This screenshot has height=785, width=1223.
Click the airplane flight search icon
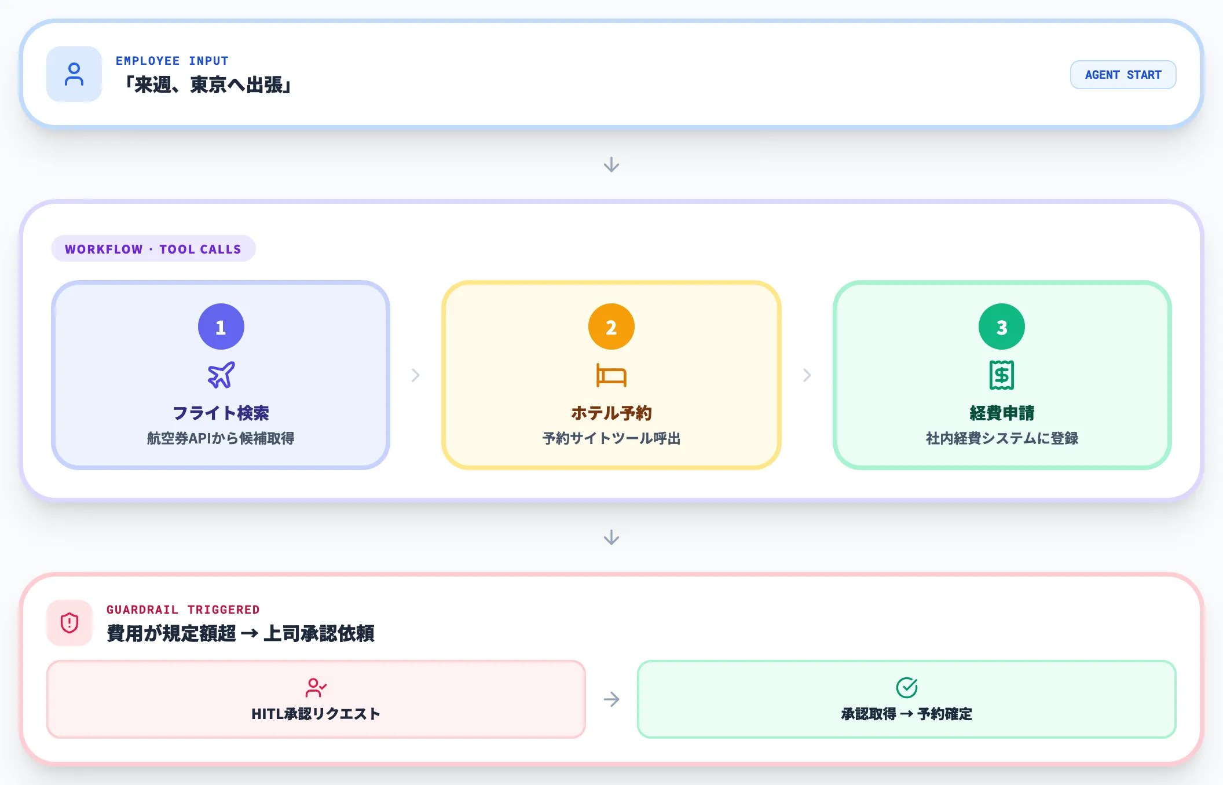pos(221,375)
